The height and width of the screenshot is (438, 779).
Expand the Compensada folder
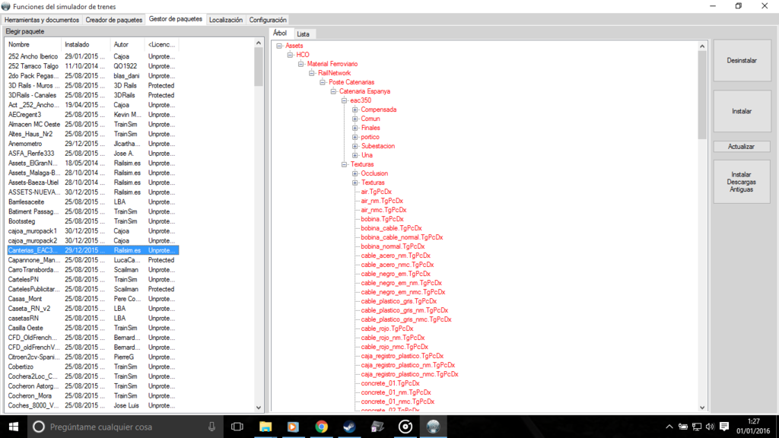click(x=355, y=109)
